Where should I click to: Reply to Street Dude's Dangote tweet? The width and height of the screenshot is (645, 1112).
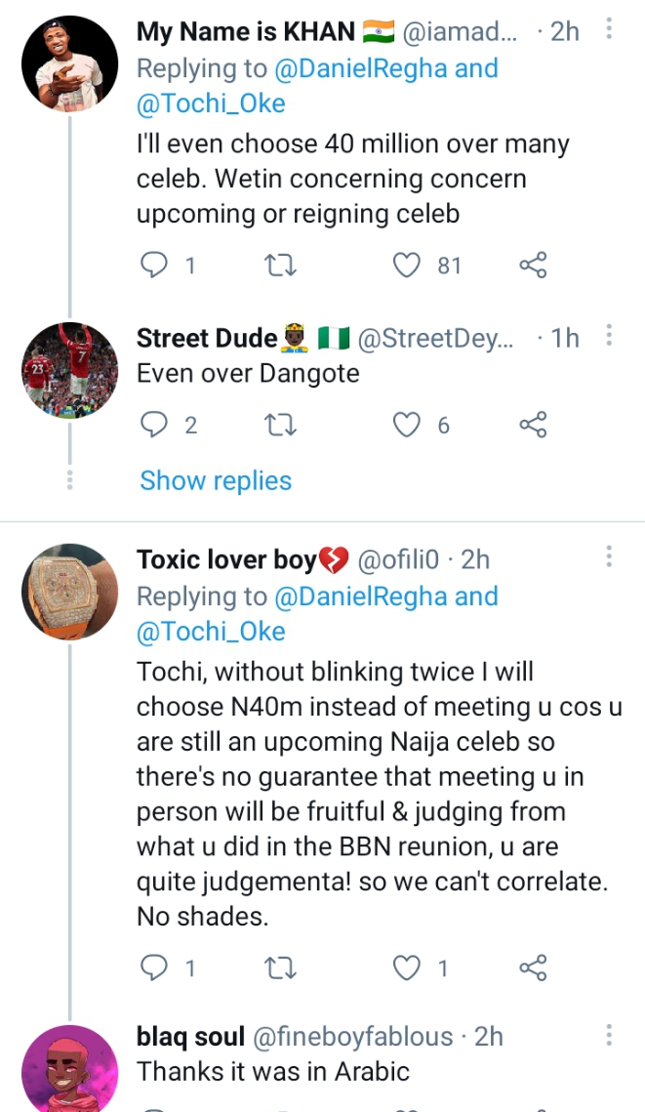[155, 425]
